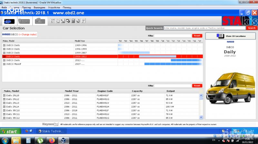
Task: Open File Explorer folder icon in taskbar
Action: click(15, 140)
